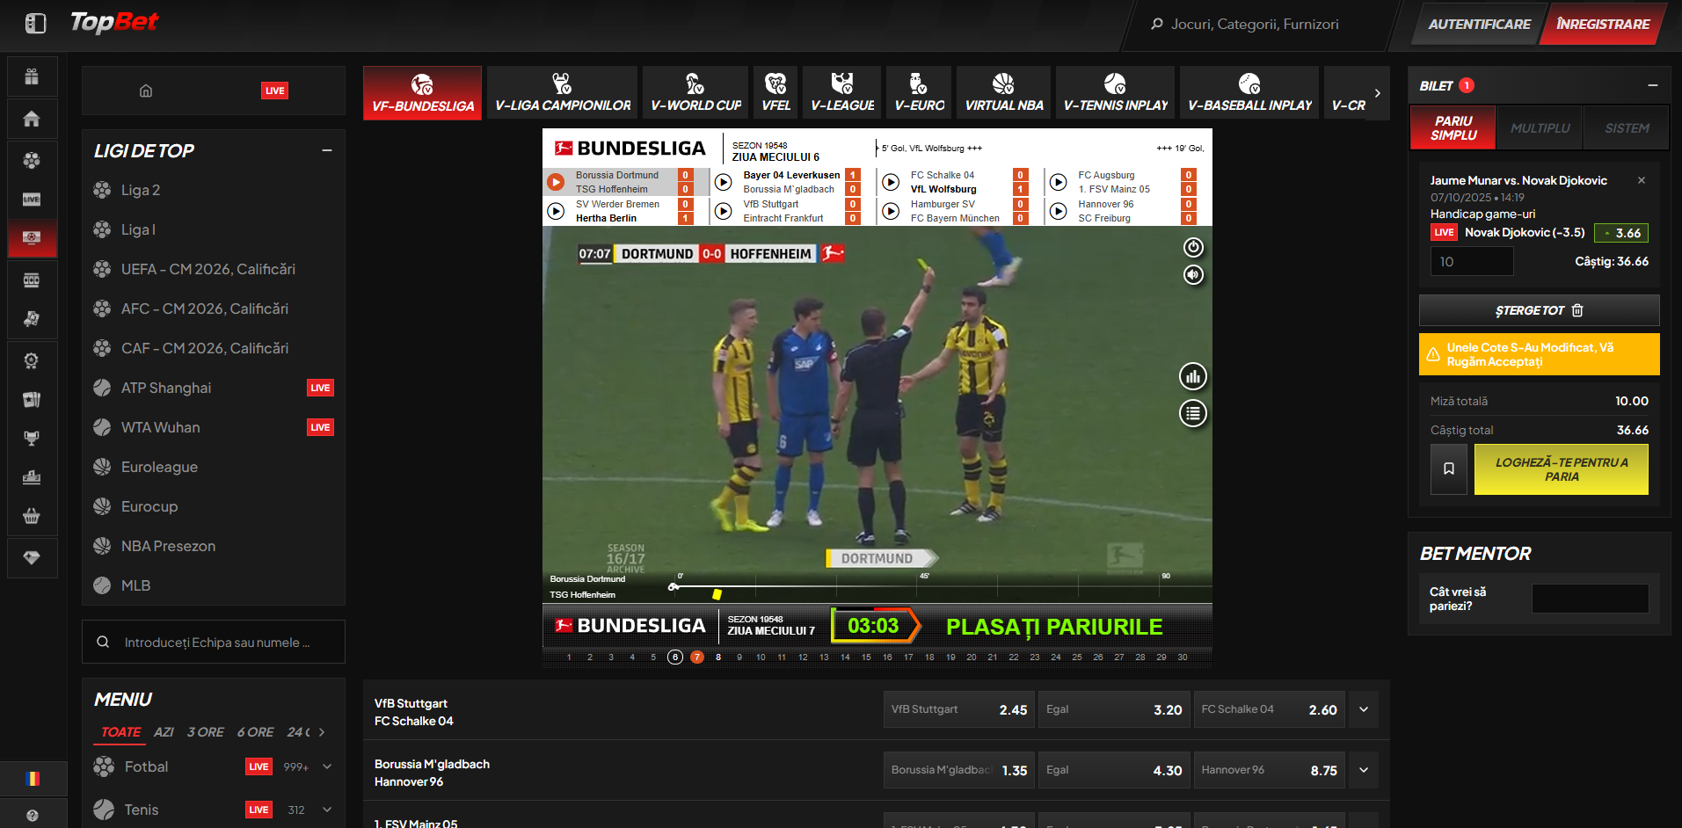Open the gift promotions icon in left sidebar
The height and width of the screenshot is (828, 1682).
32,76
